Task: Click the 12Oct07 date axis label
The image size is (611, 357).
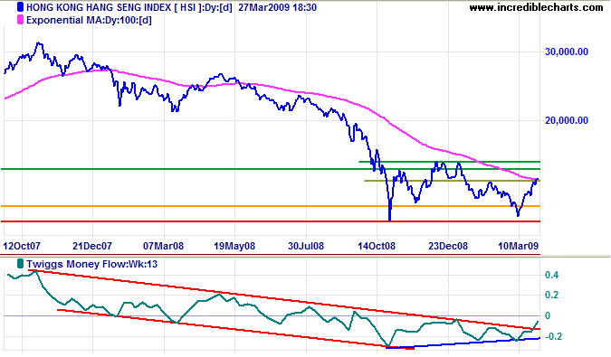Action: (x=22, y=246)
